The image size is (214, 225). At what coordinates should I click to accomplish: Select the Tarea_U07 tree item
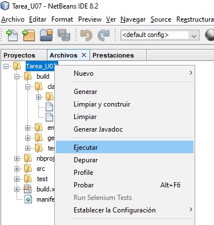(x=42, y=66)
